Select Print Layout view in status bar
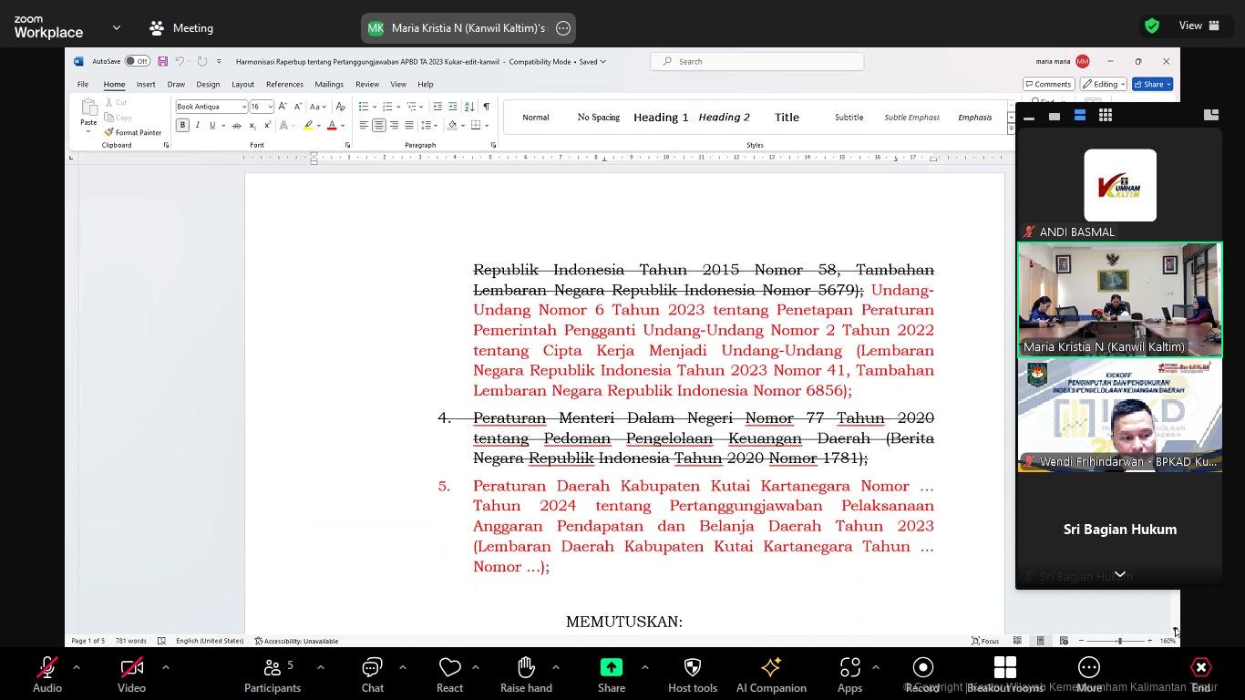Image resolution: width=1245 pixels, height=700 pixels. click(1040, 641)
